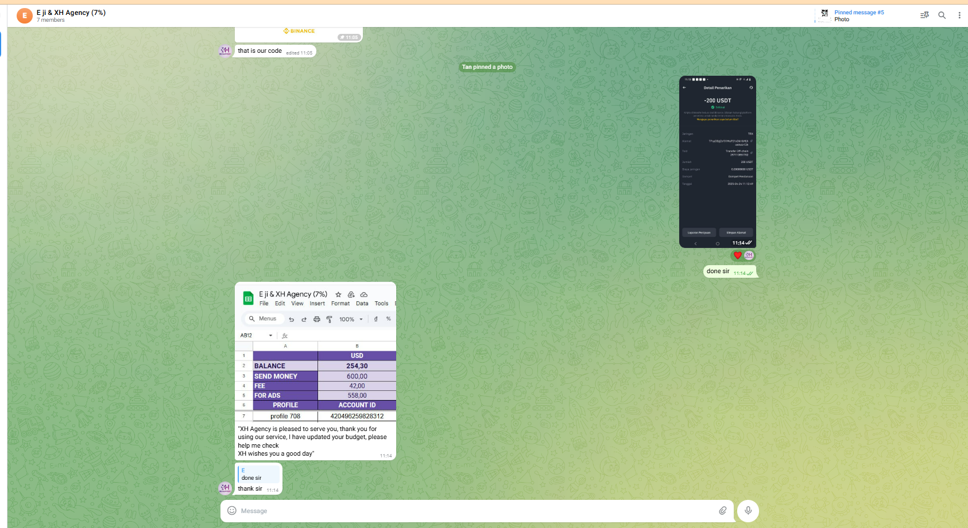The image size is (968, 528).
Task: Open 'E ji & XH Agency (7%)' group info
Action: (x=71, y=13)
